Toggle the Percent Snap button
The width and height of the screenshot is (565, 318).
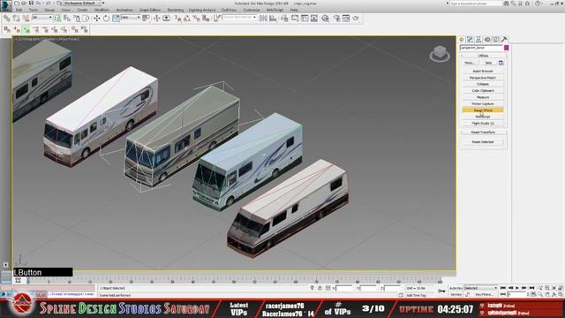(x=196, y=18)
